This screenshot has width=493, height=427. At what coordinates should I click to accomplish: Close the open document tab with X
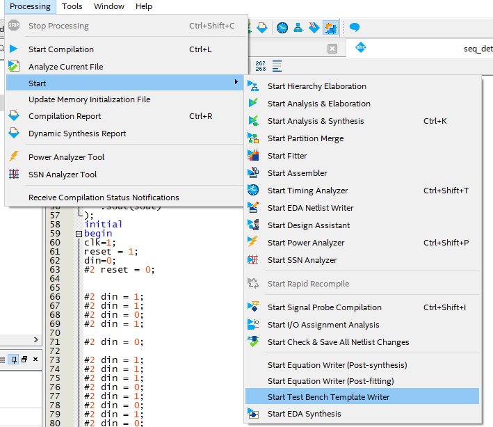[332, 49]
